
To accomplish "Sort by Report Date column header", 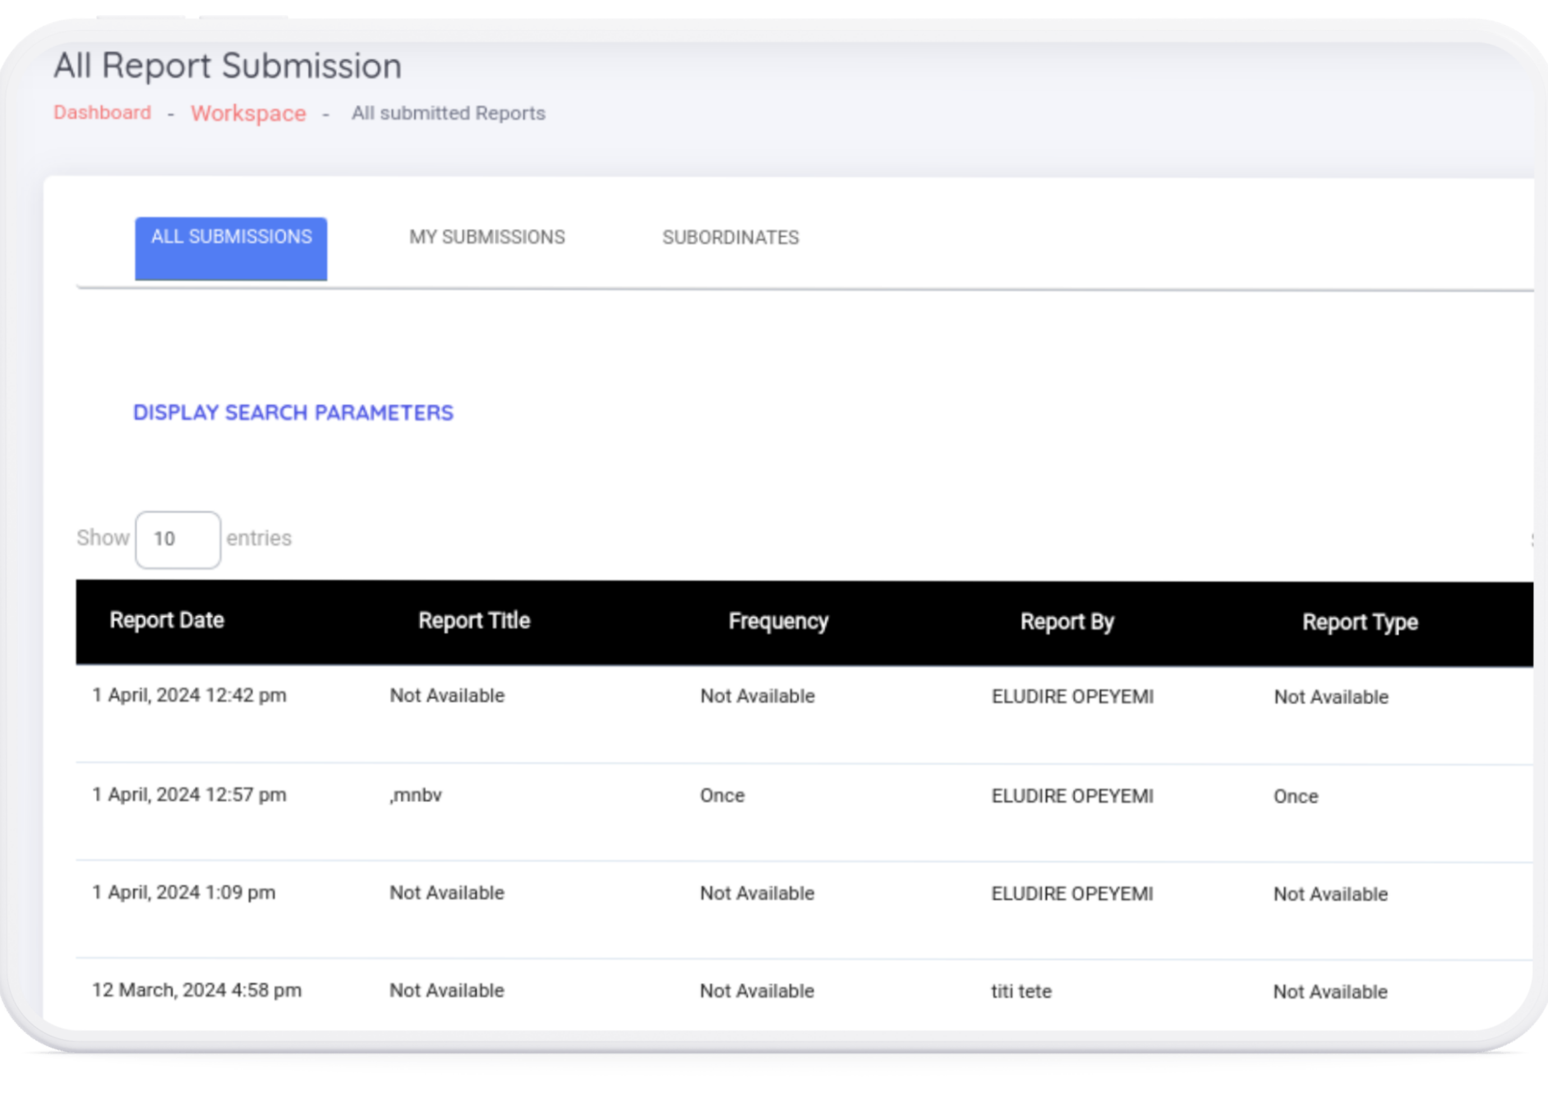I will pyautogui.click(x=167, y=620).
